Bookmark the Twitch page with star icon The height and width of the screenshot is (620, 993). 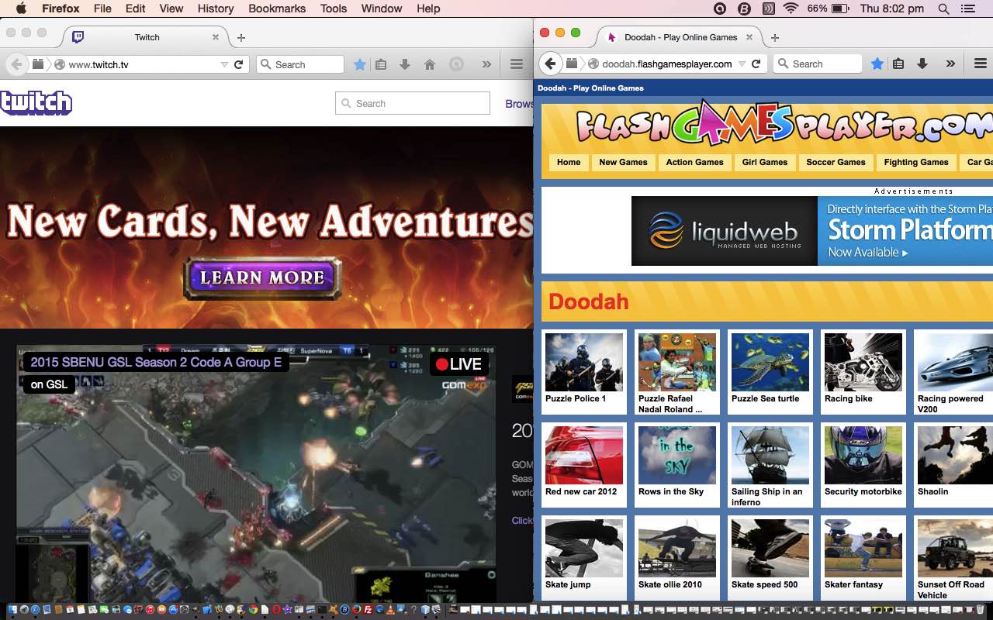pos(359,64)
